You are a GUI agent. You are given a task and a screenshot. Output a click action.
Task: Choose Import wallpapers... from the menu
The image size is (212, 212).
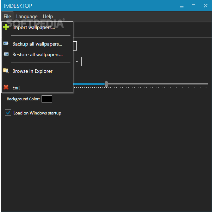pyautogui.click(x=37, y=27)
